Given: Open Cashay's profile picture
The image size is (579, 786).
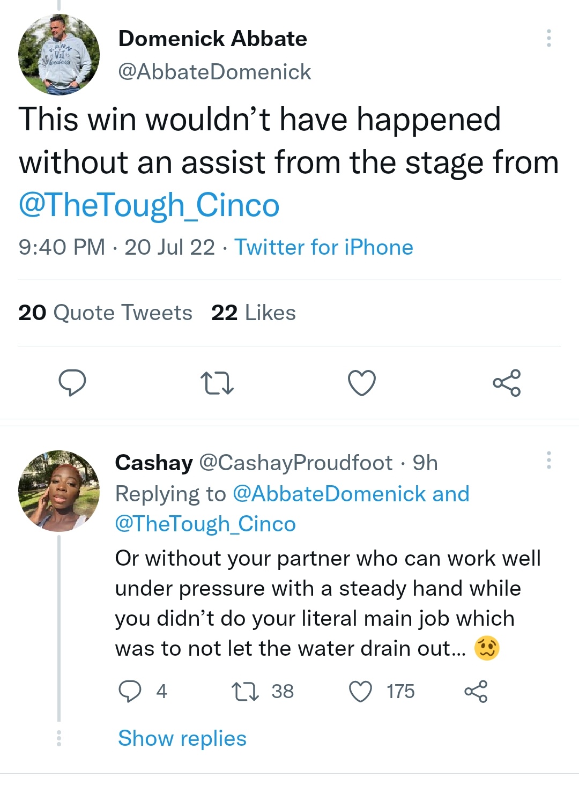Looking at the screenshot, I should tap(59, 491).
